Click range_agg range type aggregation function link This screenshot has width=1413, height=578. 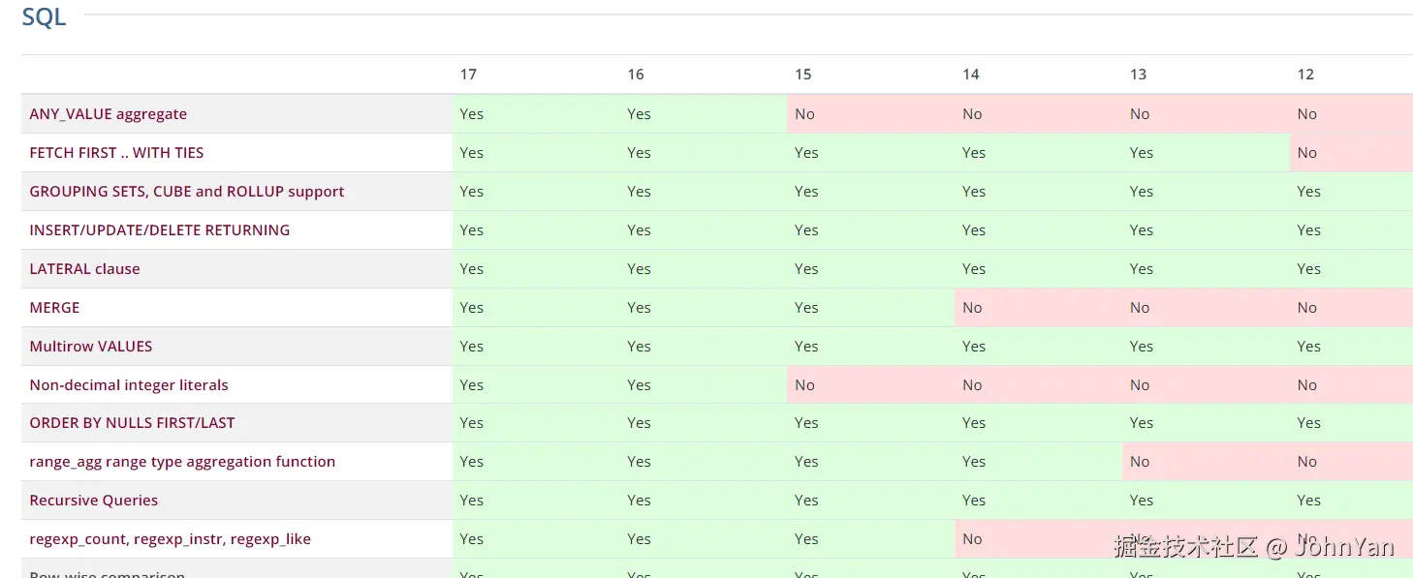coord(182,462)
